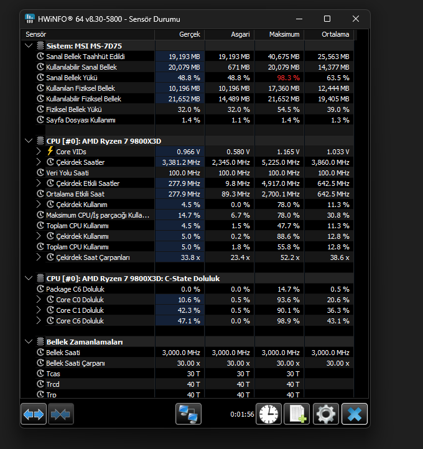The image size is (423, 449).
Task: Reset the sensor timer clock button
Action: [269, 414]
